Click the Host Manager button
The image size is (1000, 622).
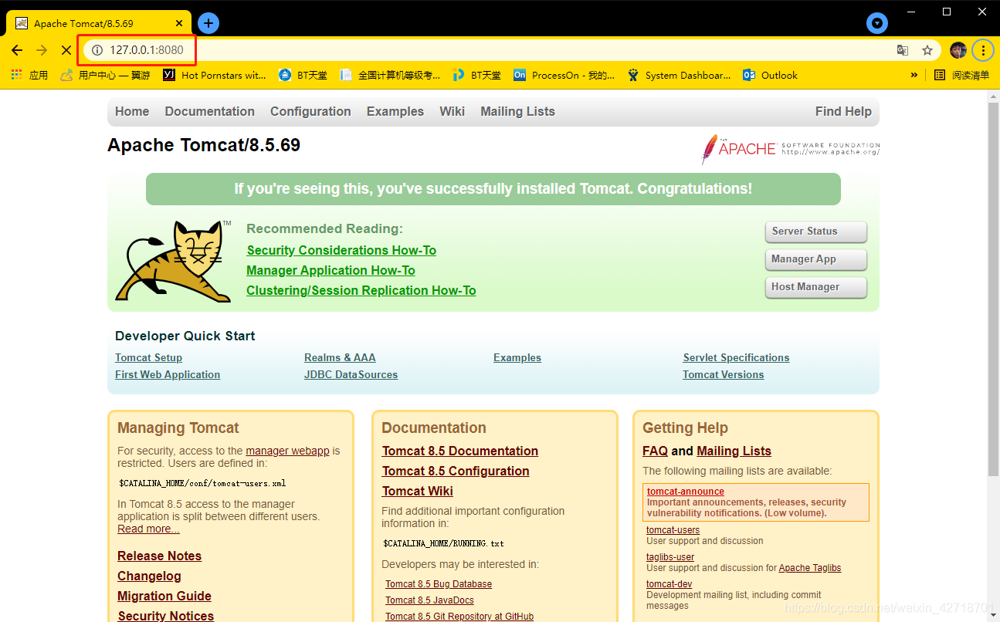point(816,287)
